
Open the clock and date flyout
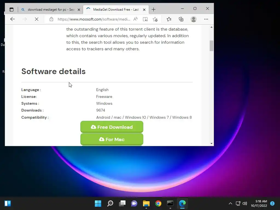tap(259, 203)
